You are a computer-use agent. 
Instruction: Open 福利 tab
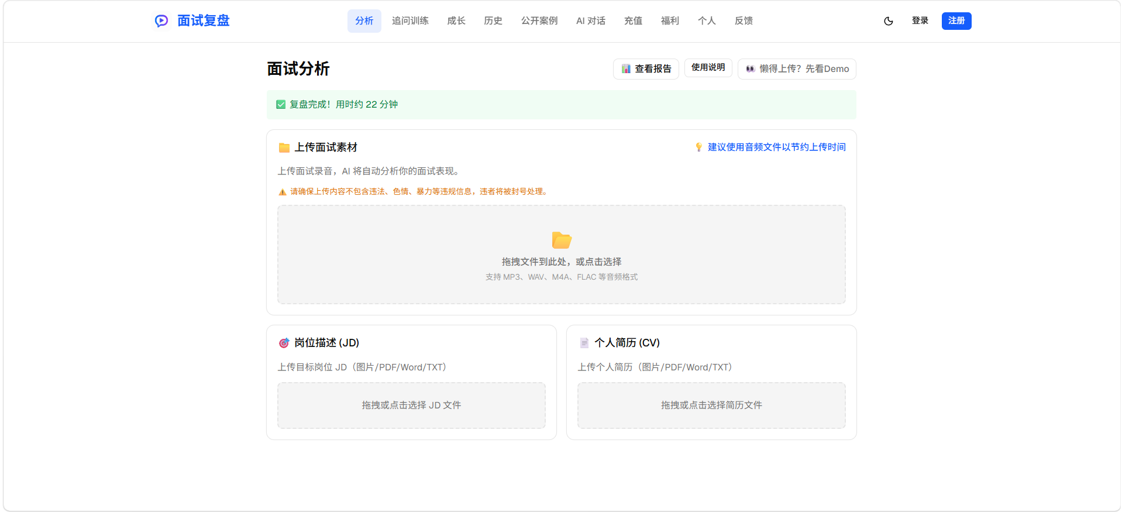(670, 21)
